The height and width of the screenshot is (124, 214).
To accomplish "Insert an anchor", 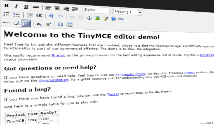I will point(89,18).
